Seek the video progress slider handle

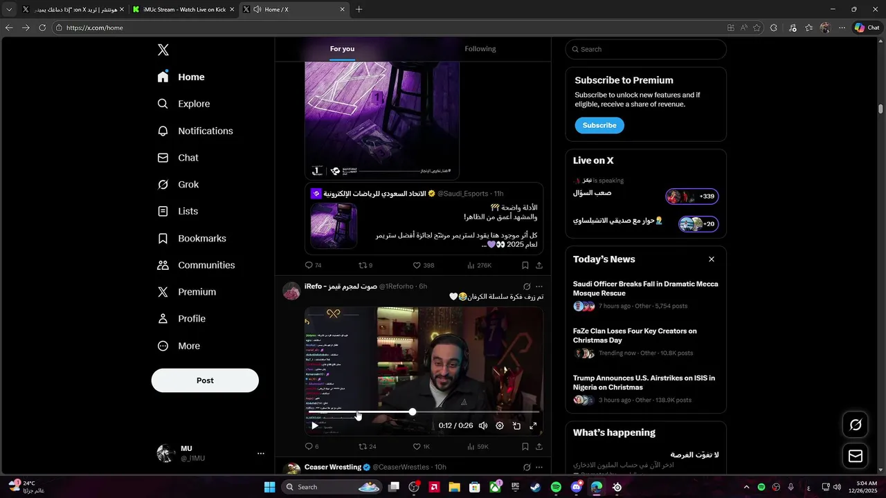coord(413,412)
